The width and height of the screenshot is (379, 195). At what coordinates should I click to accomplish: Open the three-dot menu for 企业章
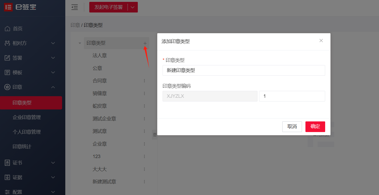(144, 144)
